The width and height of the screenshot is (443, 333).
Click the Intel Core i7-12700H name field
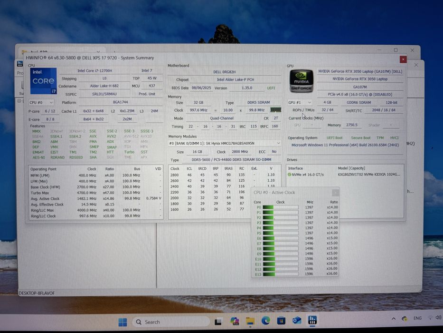point(95,71)
